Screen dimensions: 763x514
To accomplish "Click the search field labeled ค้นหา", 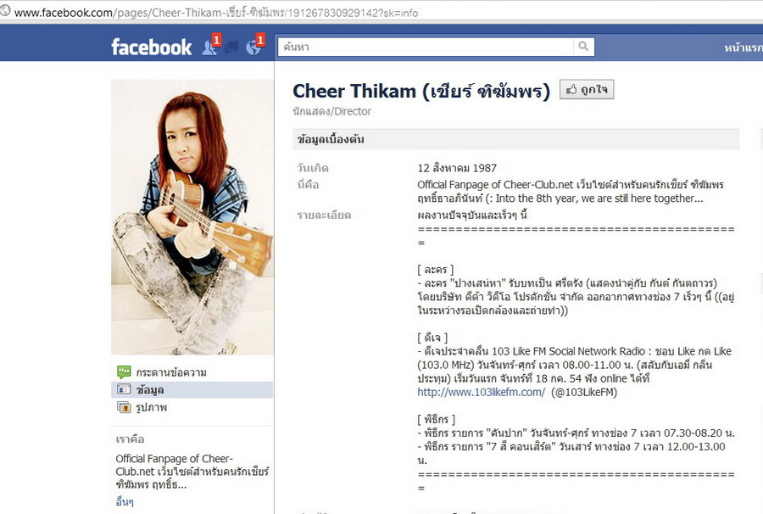I will click(426, 47).
